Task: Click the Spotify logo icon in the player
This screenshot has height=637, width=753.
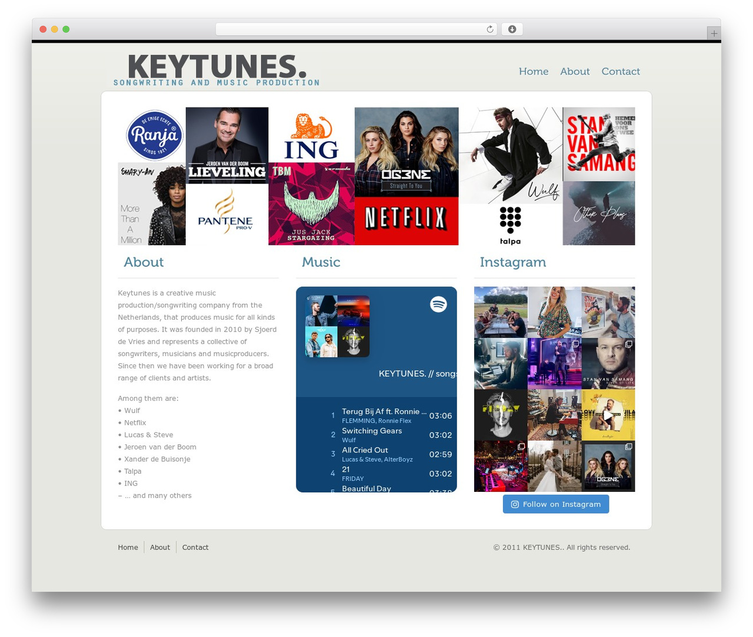Action: tap(438, 304)
